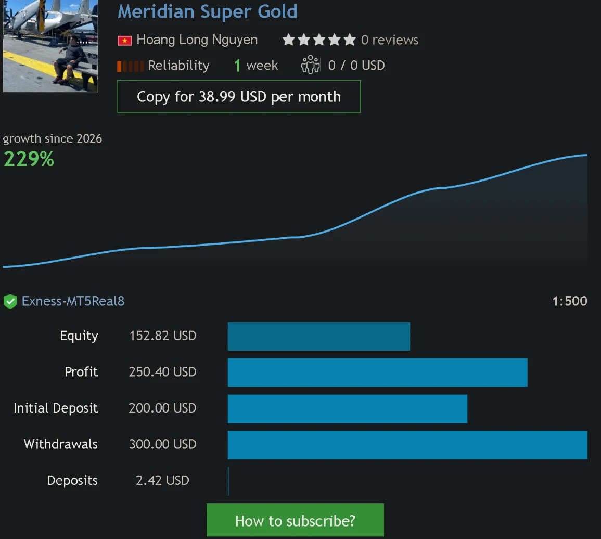
Task: Click the Equity label
Action: click(79, 336)
